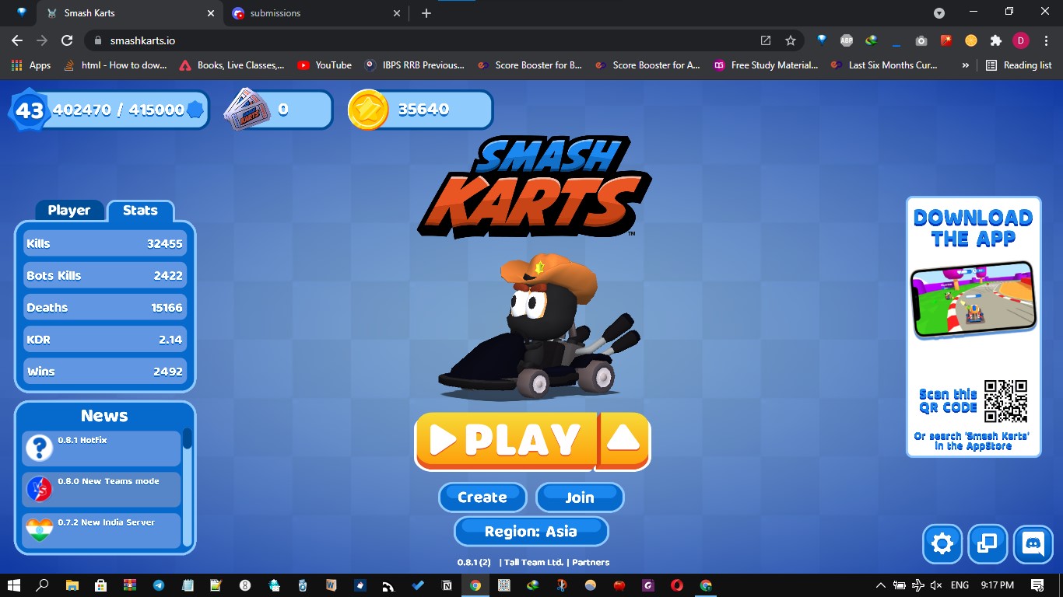Click the Join room button
This screenshot has width=1063, height=597.
point(580,497)
